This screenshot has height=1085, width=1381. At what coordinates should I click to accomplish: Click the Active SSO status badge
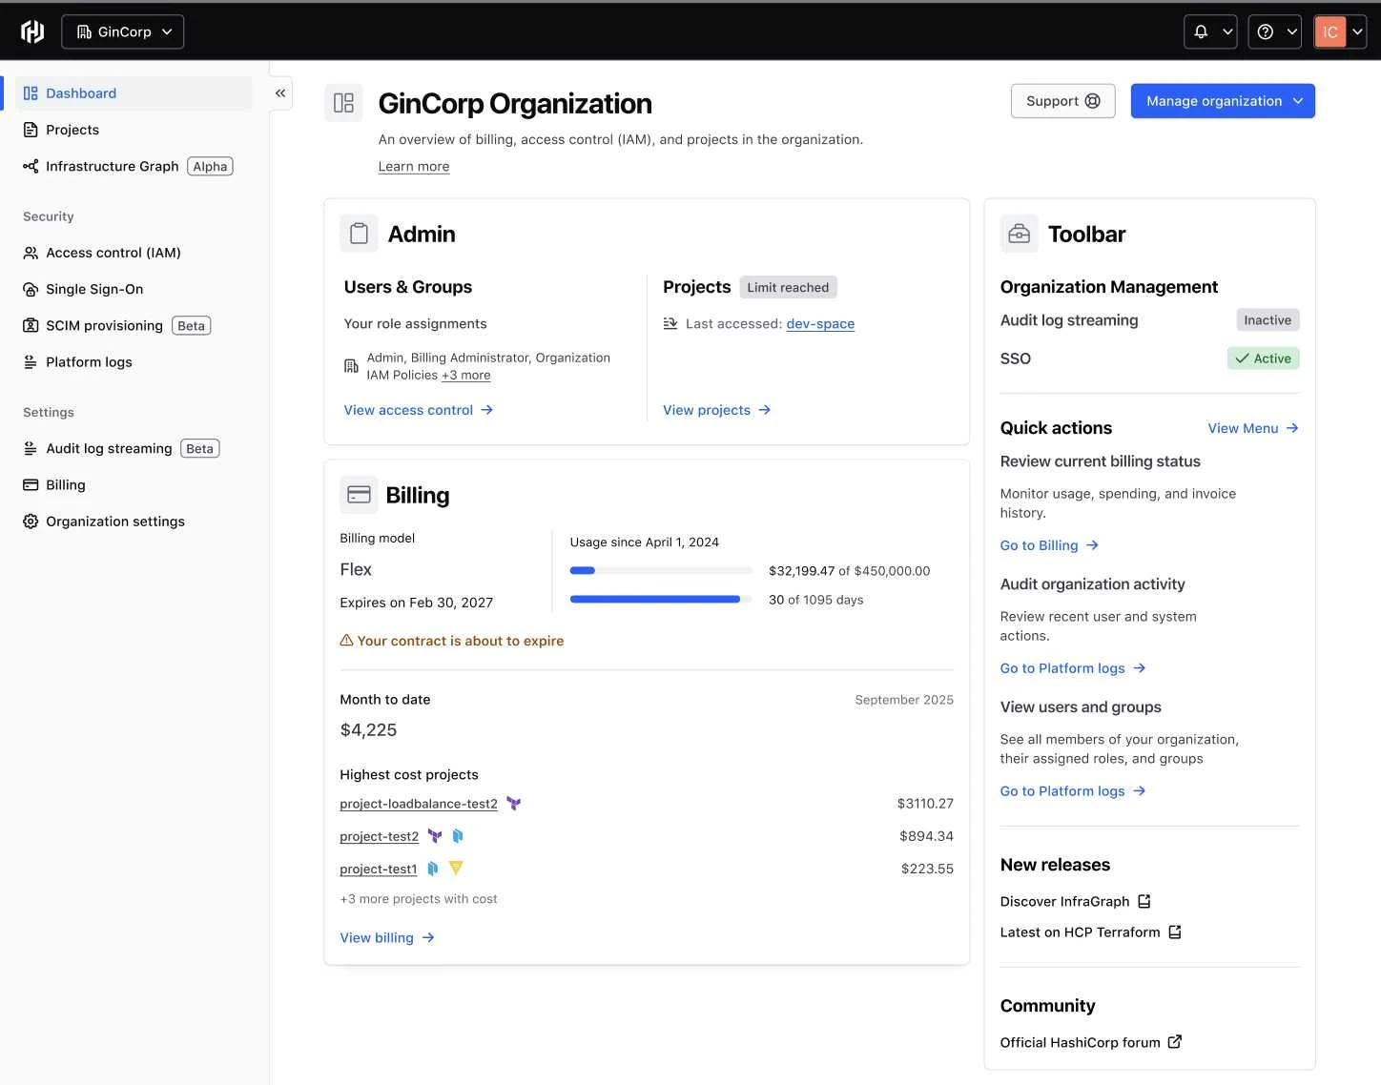point(1264,358)
